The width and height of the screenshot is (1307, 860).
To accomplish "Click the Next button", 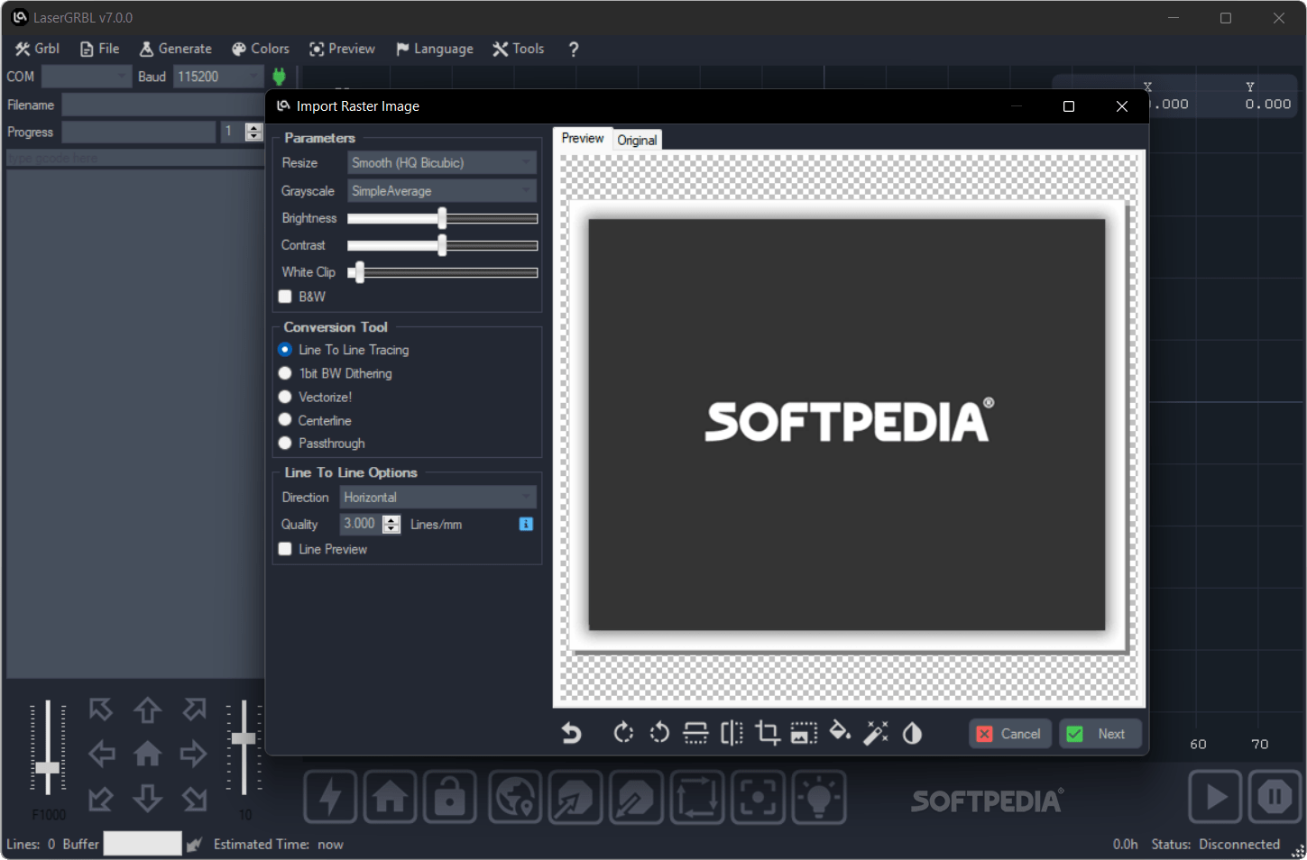I will click(x=1100, y=733).
